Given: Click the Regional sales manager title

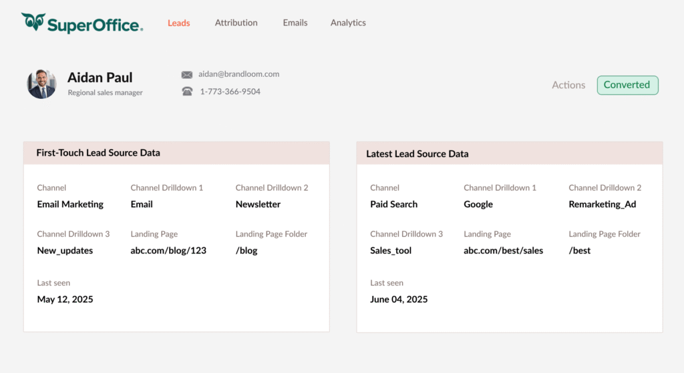Looking at the screenshot, I should [x=105, y=93].
